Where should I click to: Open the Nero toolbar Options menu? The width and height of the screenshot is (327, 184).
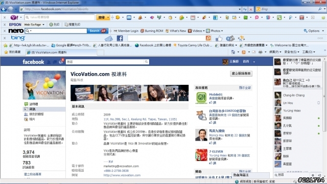[x=314, y=31]
